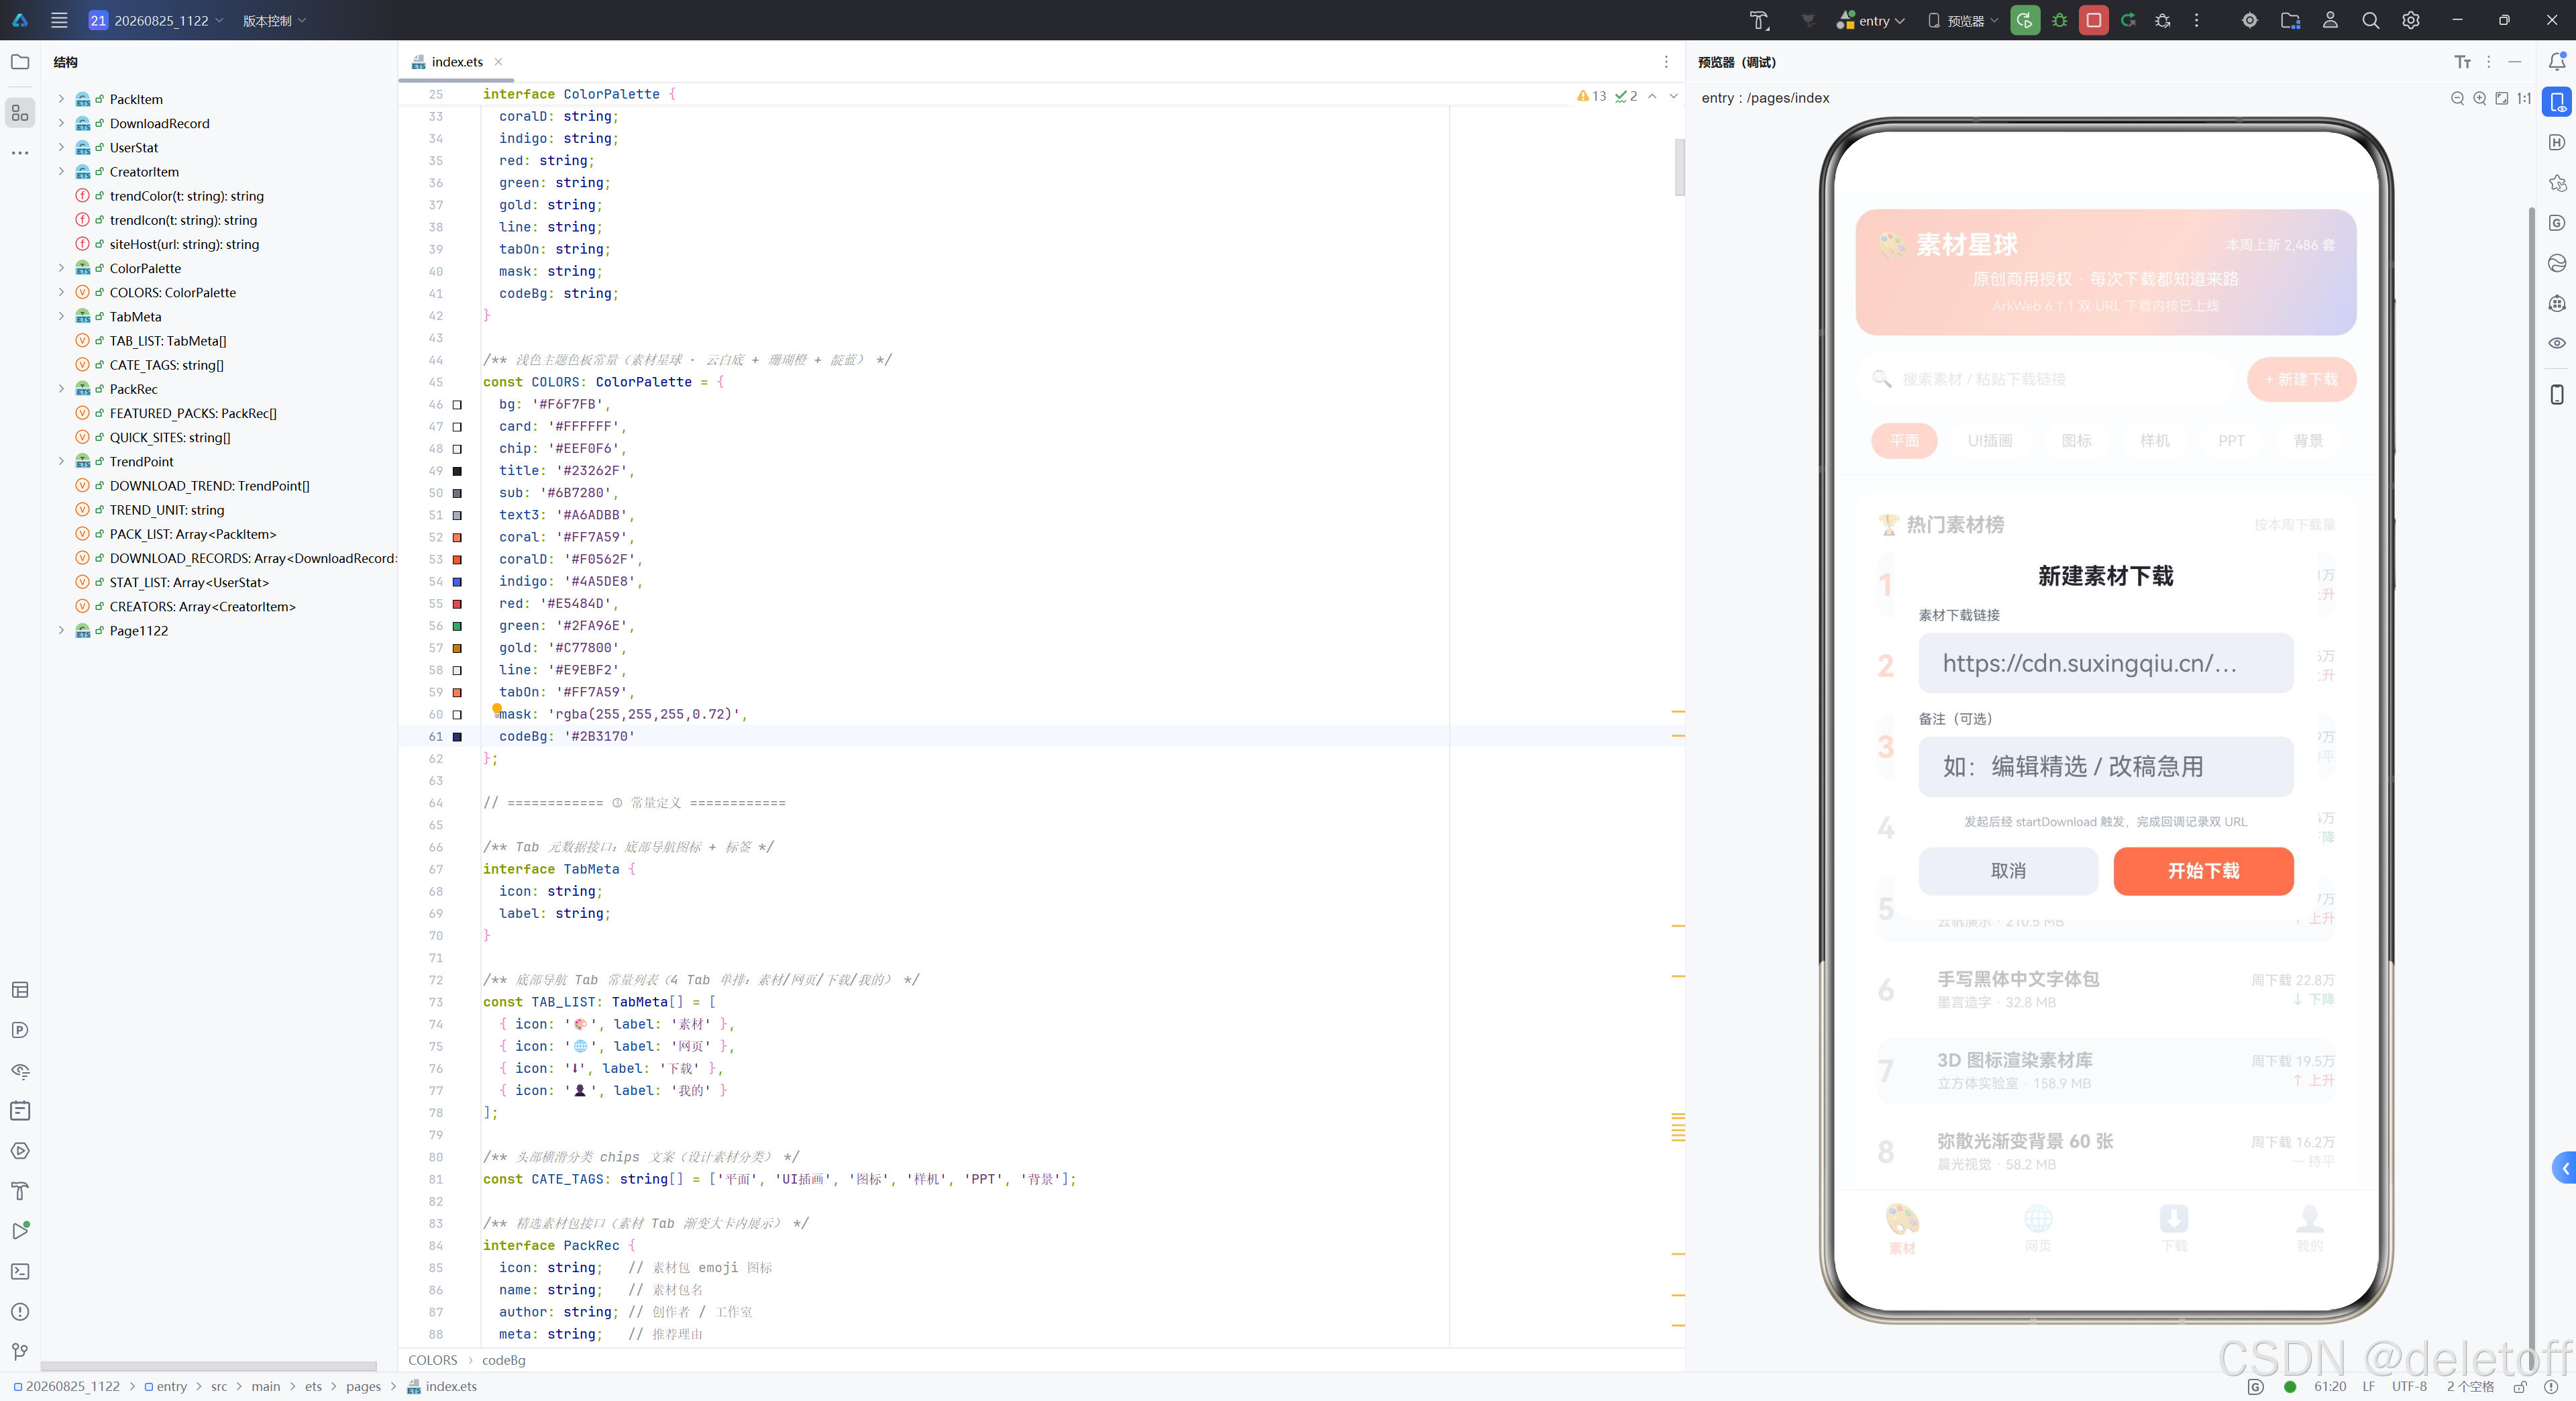Open the G-shaped tool window icon
The width and height of the screenshot is (2576, 1401).
click(2557, 223)
